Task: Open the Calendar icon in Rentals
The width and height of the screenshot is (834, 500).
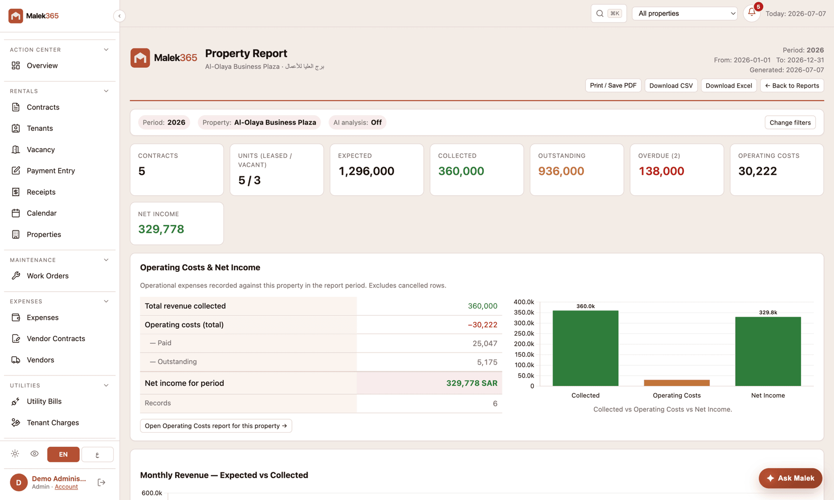Action: (x=16, y=213)
